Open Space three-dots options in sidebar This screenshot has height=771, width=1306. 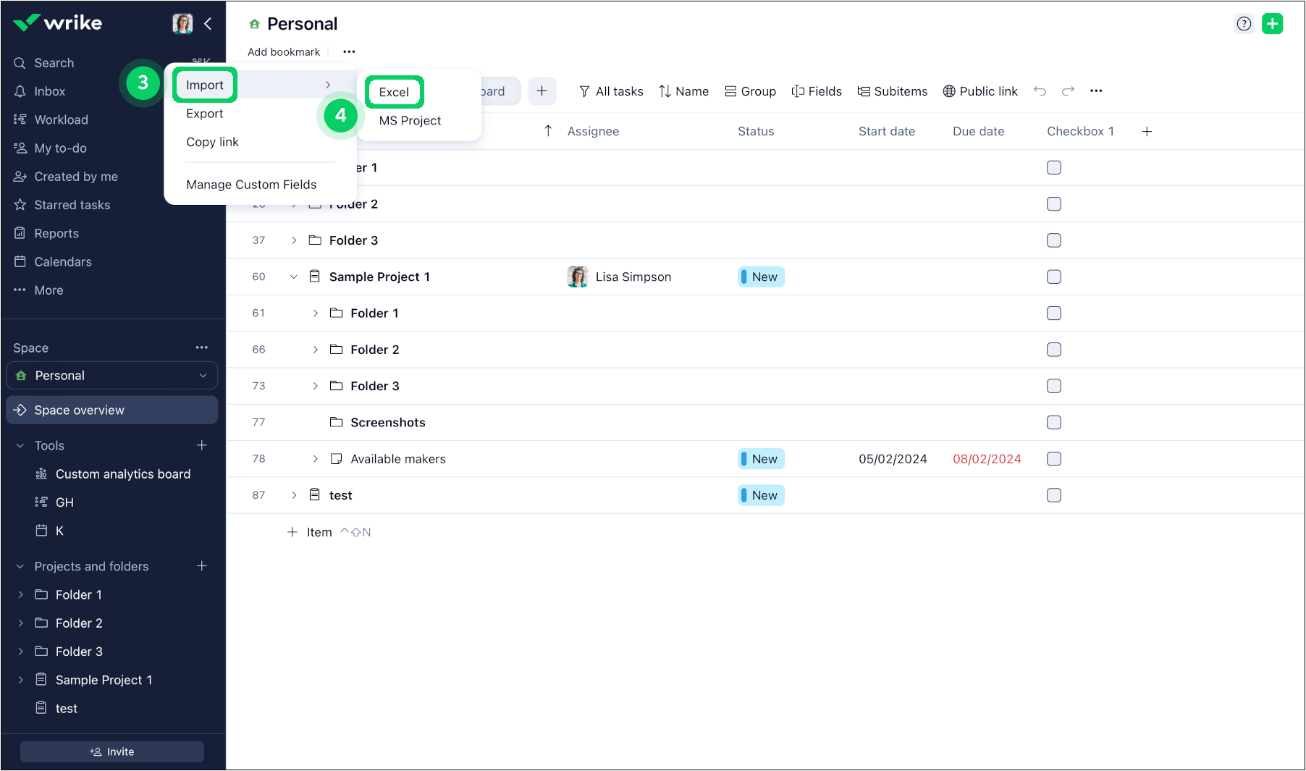201,347
